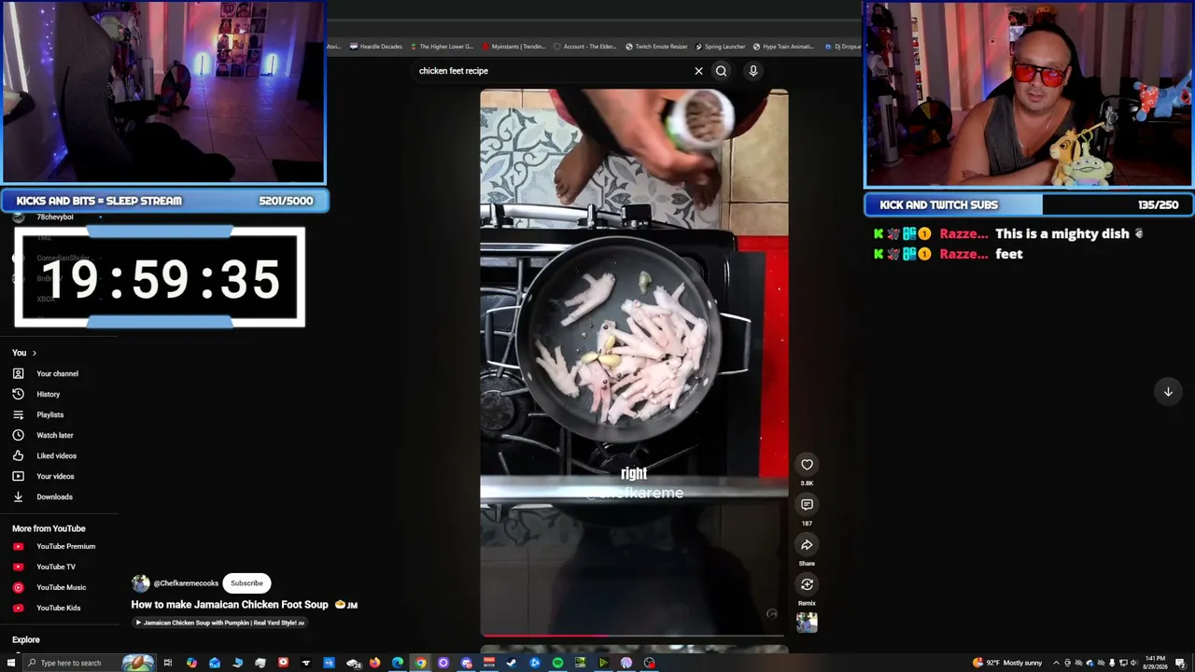Remix this Short
Screen dimensions: 1195x672
(807, 585)
